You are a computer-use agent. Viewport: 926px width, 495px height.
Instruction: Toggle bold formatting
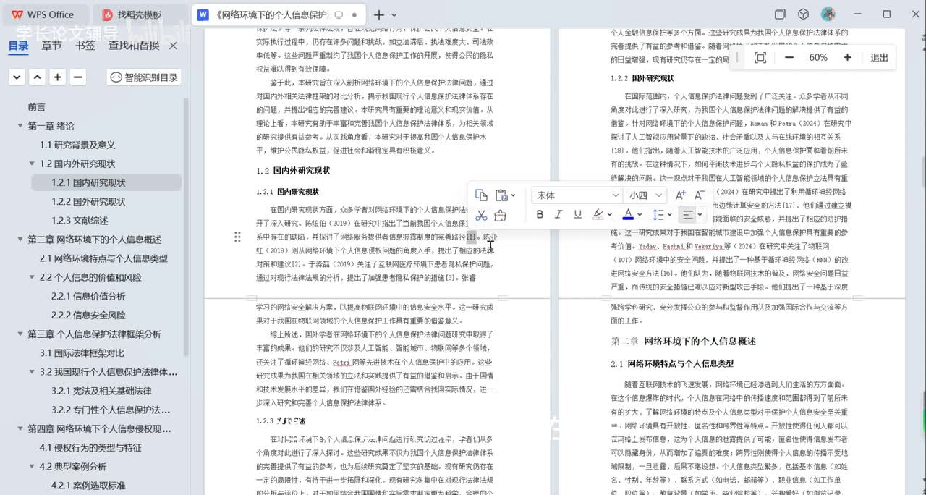[x=540, y=215]
